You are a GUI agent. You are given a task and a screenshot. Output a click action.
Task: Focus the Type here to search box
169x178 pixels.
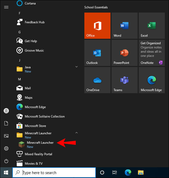pos(54,173)
